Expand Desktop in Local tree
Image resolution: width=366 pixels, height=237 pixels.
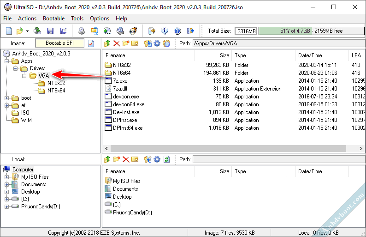(6, 192)
